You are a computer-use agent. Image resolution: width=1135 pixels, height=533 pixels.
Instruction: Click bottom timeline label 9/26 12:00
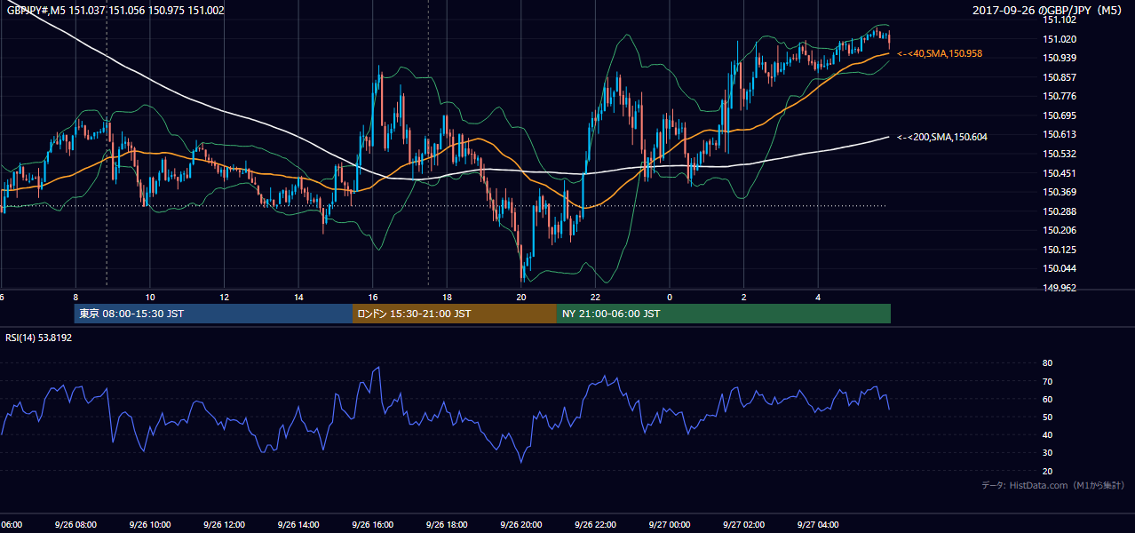[x=223, y=525]
